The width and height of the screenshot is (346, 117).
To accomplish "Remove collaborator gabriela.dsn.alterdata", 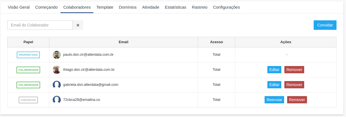I will point(294,85).
